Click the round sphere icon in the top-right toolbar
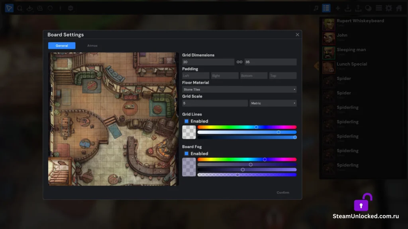This screenshot has width=408, height=229. [x=368, y=8]
